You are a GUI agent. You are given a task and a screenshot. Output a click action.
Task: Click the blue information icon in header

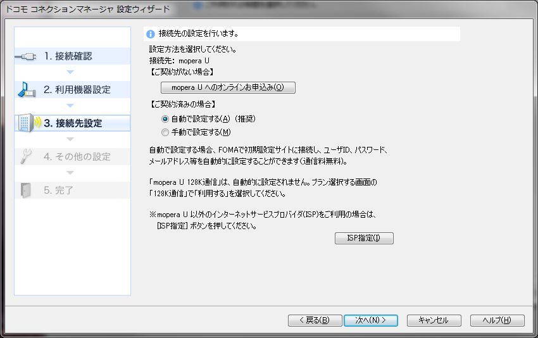pos(150,34)
